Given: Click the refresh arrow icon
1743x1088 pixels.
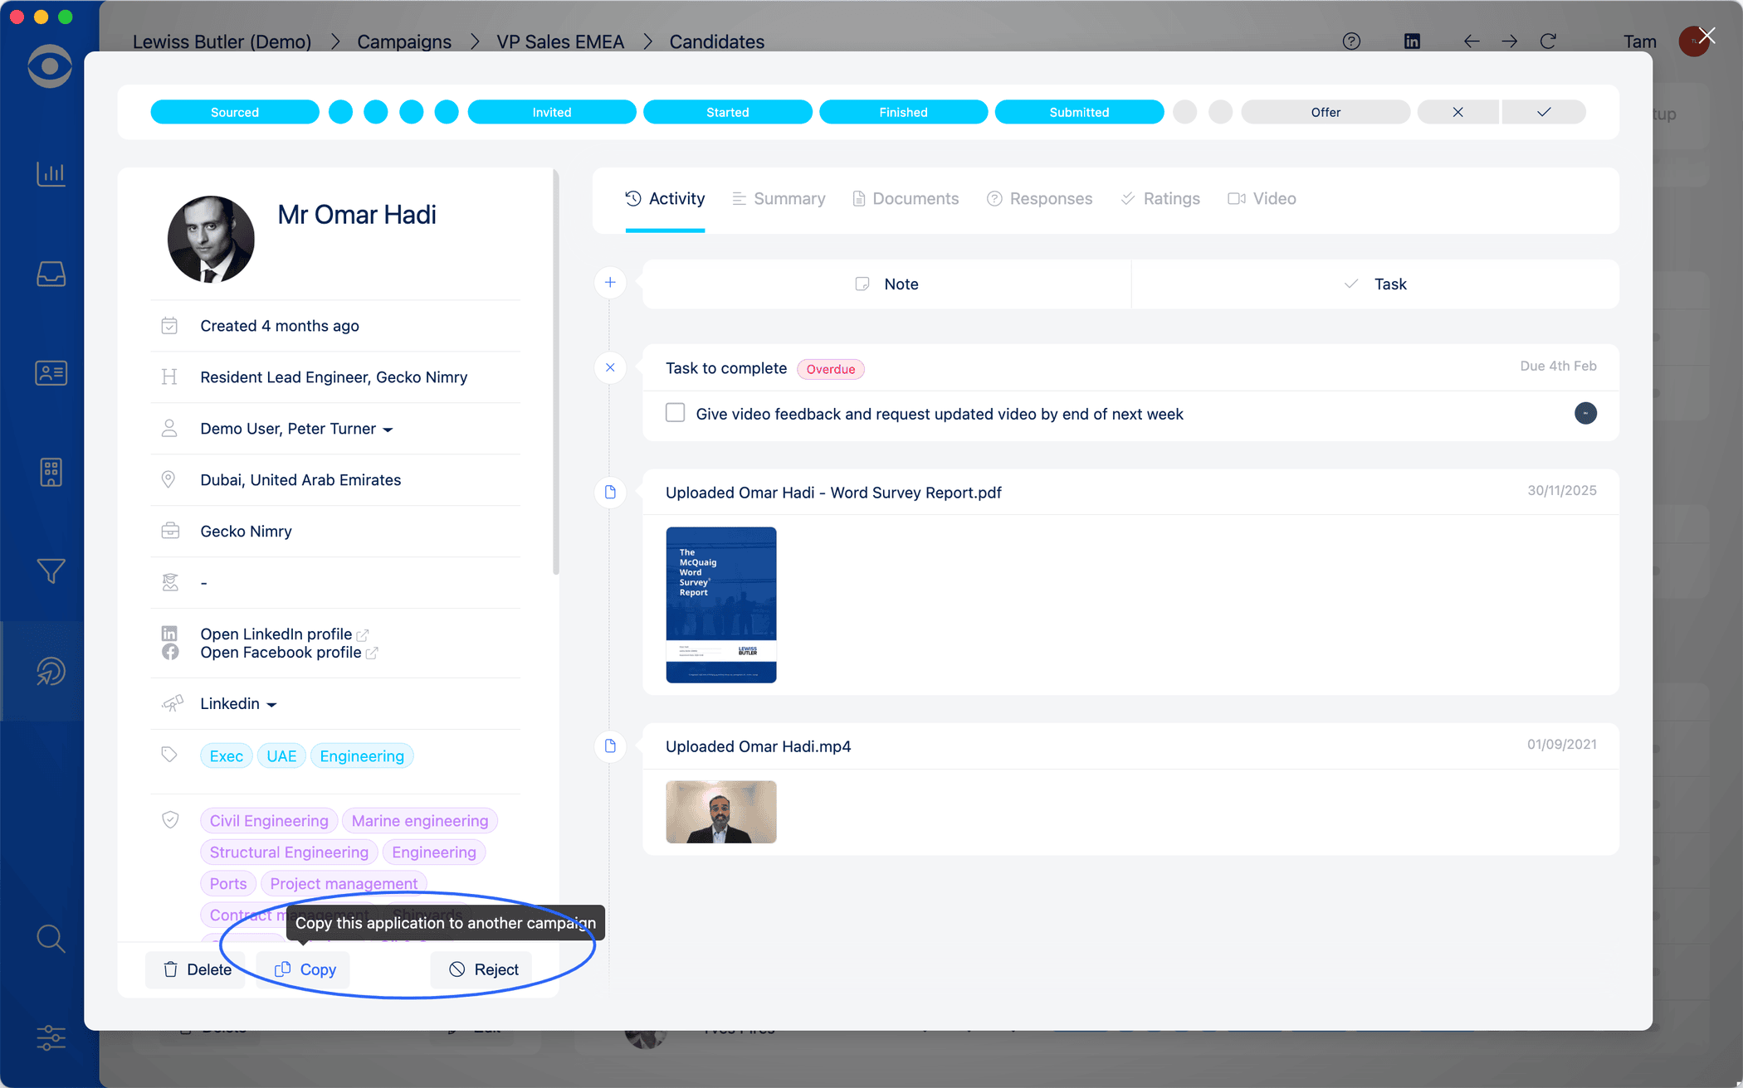Looking at the screenshot, I should point(1548,41).
